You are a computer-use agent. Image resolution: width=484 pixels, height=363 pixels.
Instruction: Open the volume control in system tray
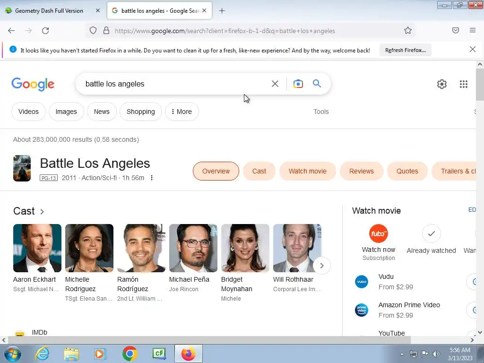click(436, 354)
